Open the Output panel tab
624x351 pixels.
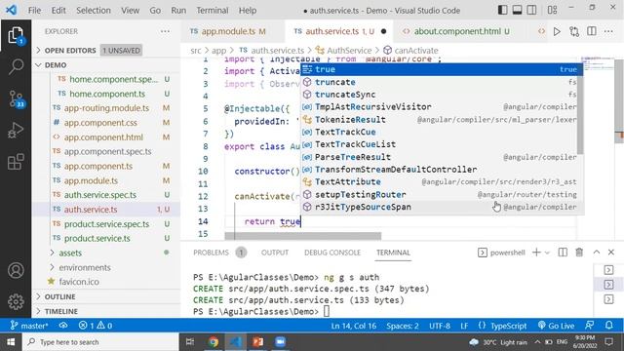tap(275, 253)
